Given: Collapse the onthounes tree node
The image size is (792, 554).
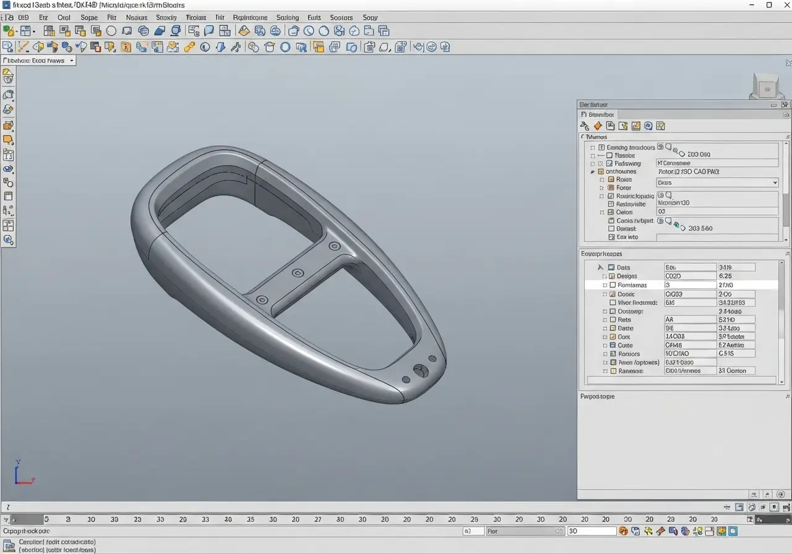Looking at the screenshot, I should (x=593, y=172).
